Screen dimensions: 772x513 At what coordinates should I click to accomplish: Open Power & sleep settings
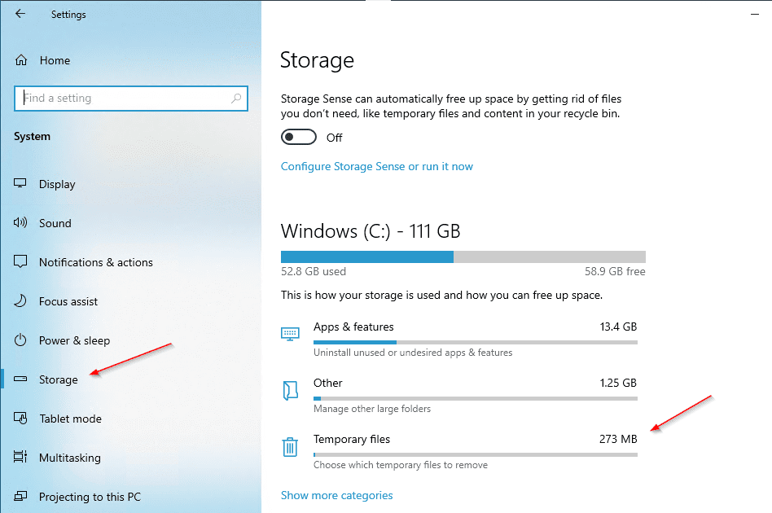pyautogui.click(x=20, y=340)
